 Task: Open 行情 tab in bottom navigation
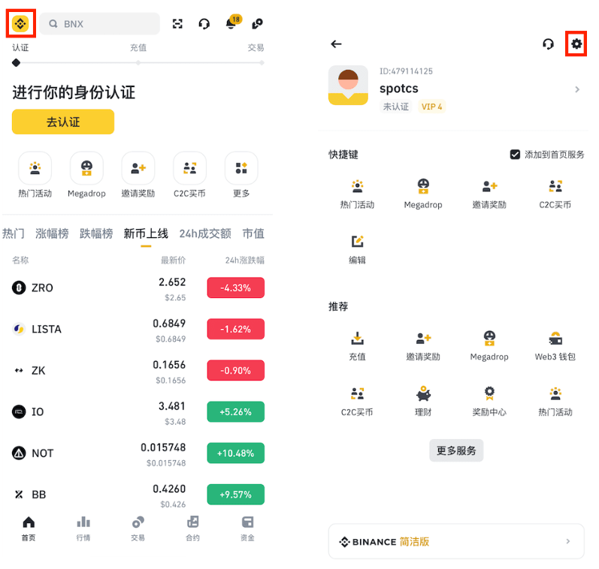pos(83,528)
